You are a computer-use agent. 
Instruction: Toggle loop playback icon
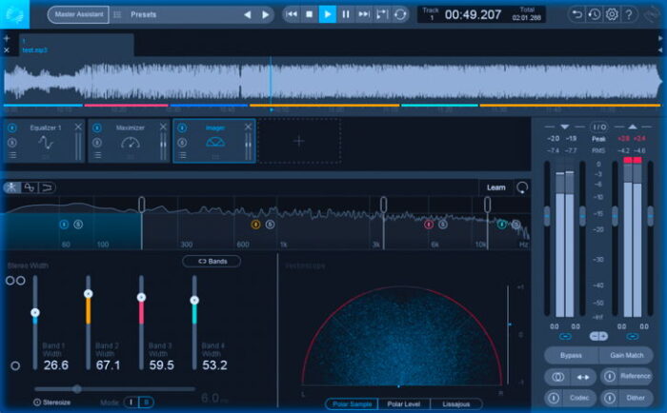[400, 14]
